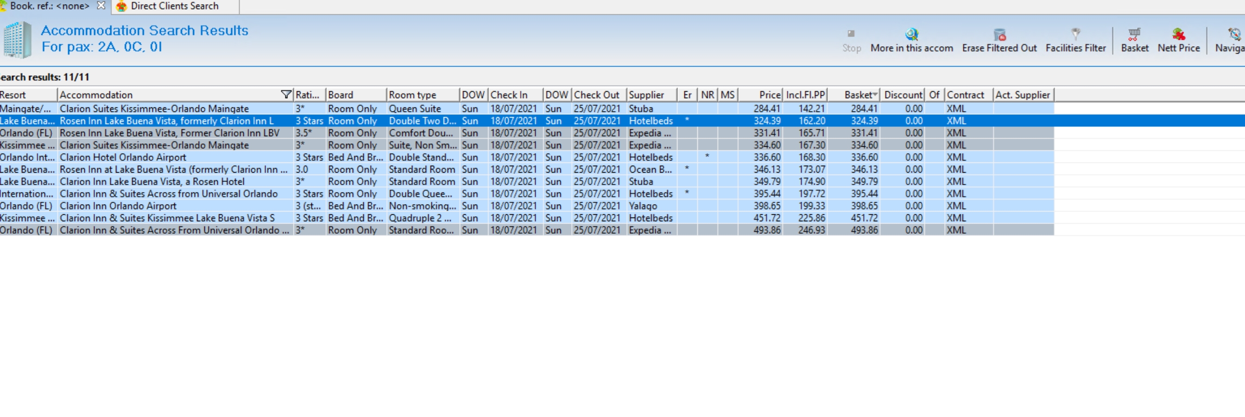Image resolution: width=1245 pixels, height=417 pixels.
Task: Sort by the Price column header
Action: tap(760, 95)
